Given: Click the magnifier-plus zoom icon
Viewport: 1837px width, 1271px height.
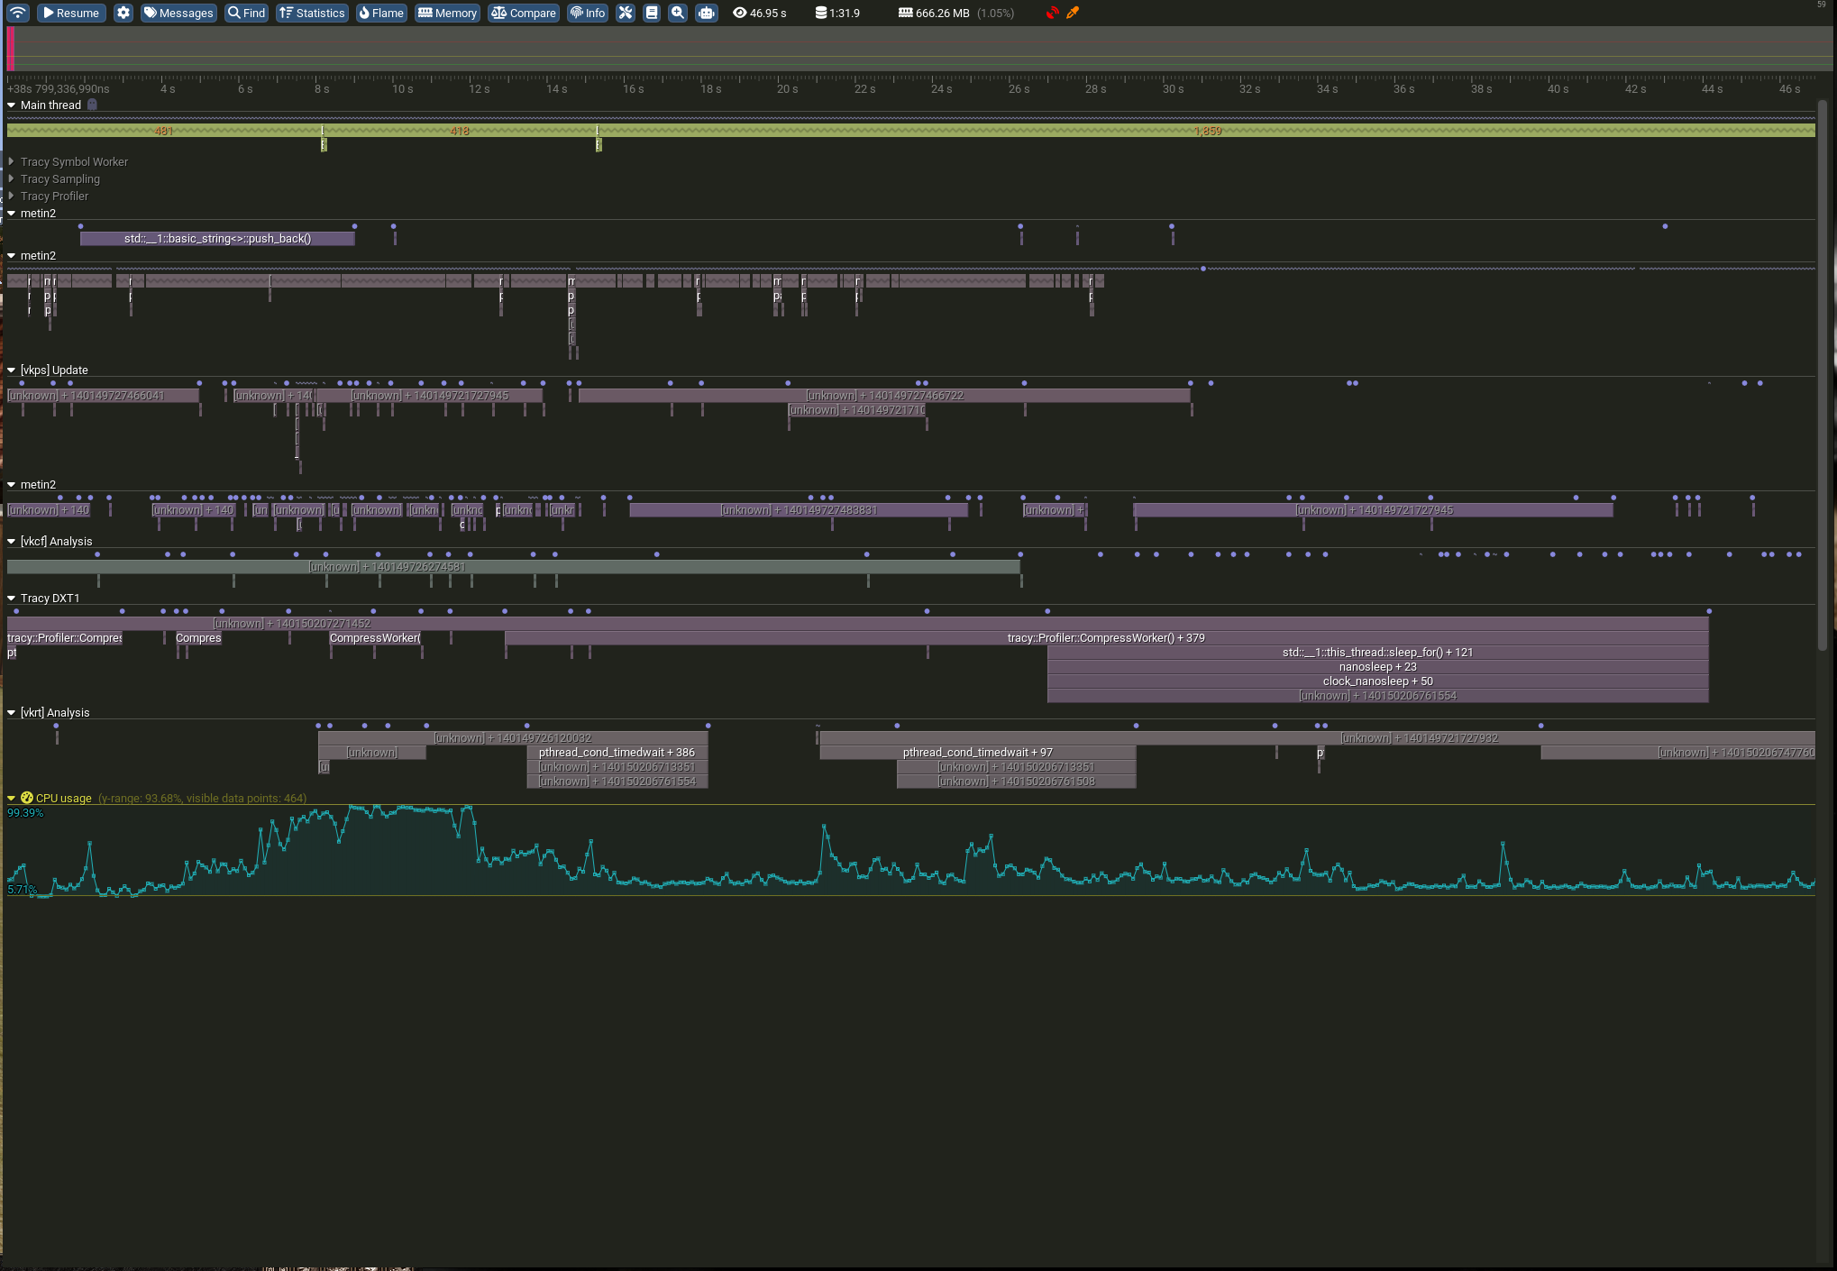Looking at the screenshot, I should coord(678,13).
